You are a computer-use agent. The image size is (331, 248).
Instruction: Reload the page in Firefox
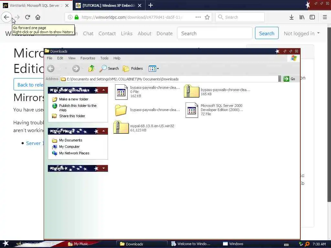27,17
